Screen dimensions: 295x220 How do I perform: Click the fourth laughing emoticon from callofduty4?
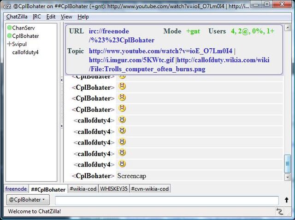(x=122, y=153)
